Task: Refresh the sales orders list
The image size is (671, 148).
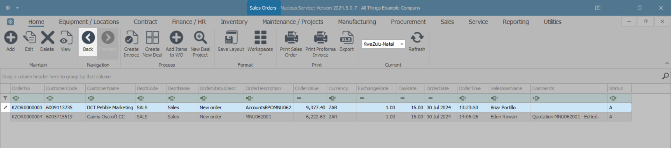Action: (417, 38)
